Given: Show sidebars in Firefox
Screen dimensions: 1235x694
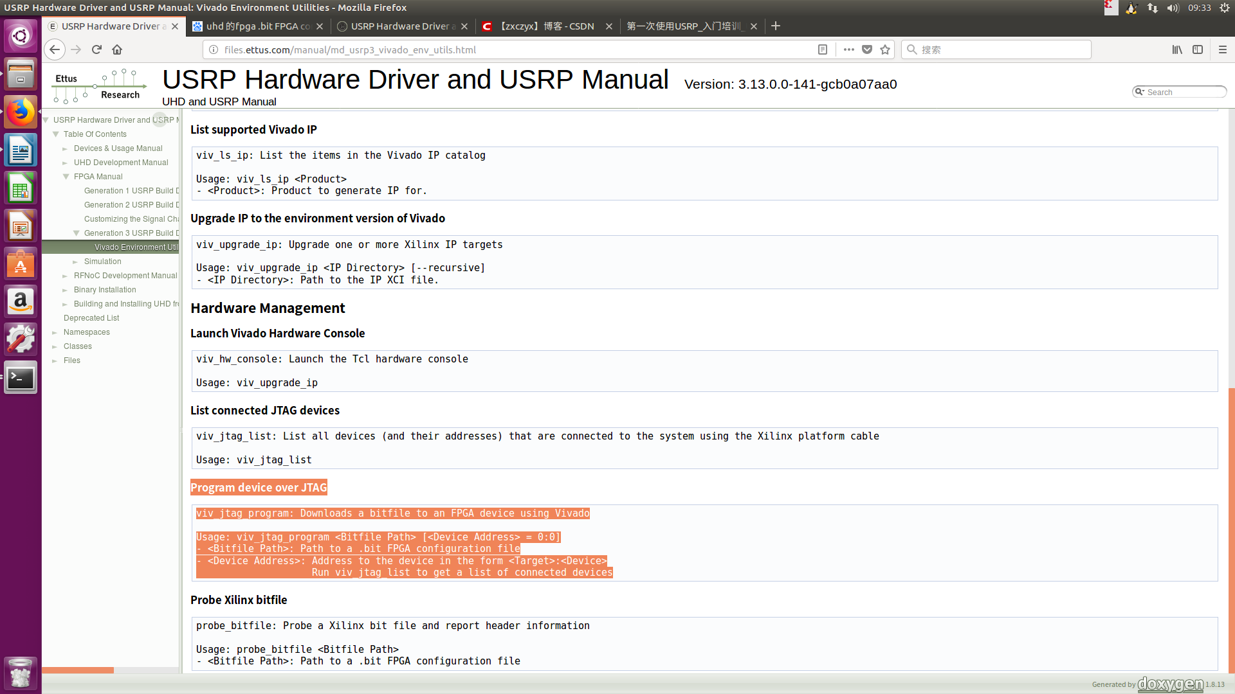Looking at the screenshot, I should [1198, 49].
